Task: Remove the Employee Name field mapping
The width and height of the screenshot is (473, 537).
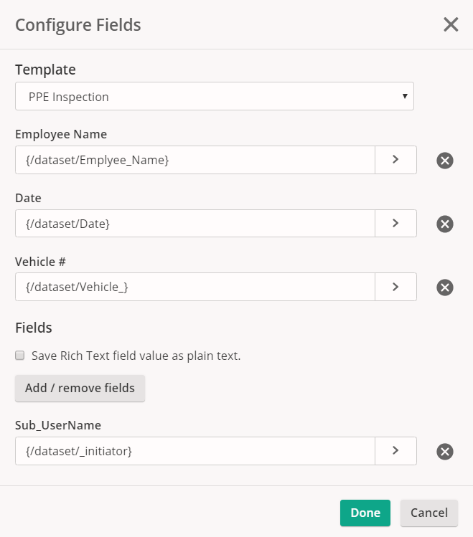Action: pos(444,161)
